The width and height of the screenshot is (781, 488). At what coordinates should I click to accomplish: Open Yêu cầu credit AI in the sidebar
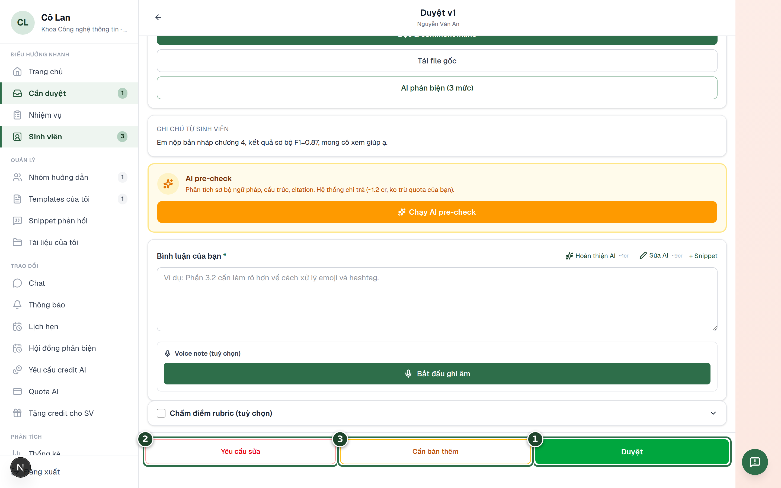(x=69, y=370)
